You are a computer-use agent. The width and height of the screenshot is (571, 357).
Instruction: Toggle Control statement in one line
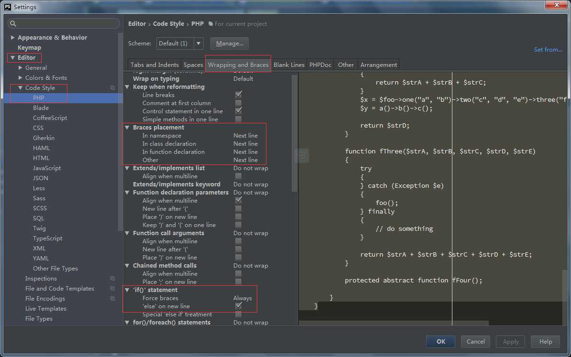[239, 111]
